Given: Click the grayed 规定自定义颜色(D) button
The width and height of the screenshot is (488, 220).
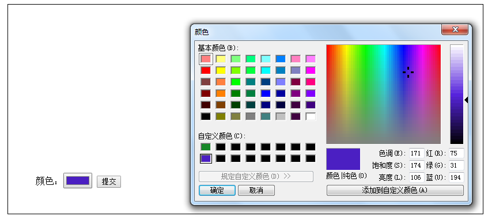Looking at the screenshot, I should tap(256, 176).
